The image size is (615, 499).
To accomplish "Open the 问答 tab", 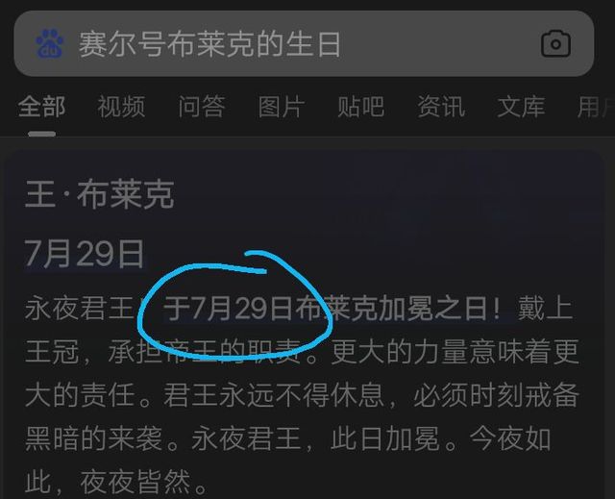I will point(202,107).
